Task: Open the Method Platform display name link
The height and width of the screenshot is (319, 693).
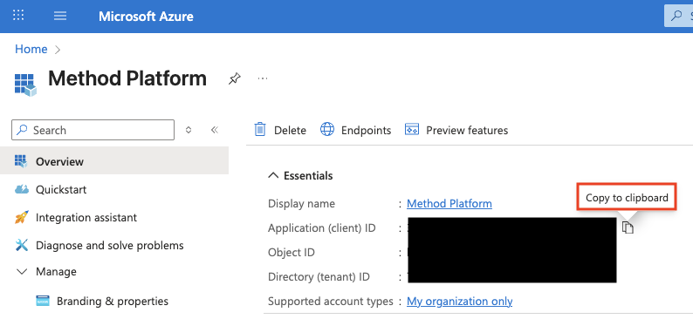Action: [x=449, y=204]
